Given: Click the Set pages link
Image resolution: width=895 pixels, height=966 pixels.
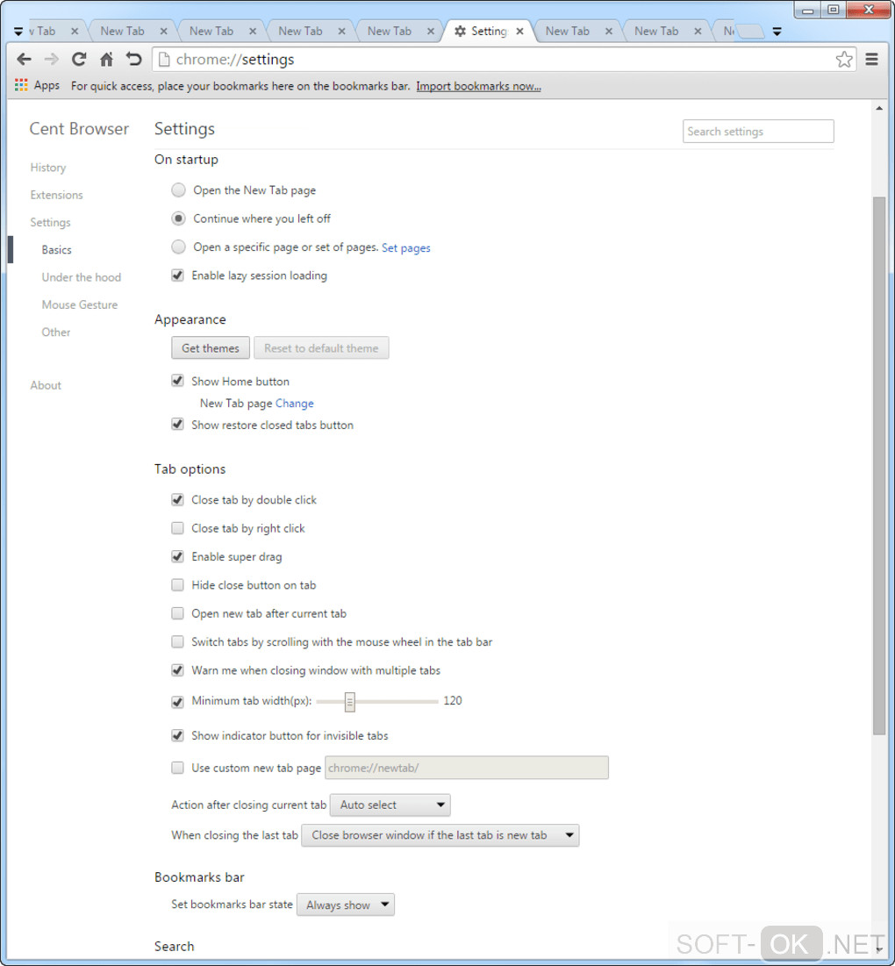Looking at the screenshot, I should click(406, 247).
